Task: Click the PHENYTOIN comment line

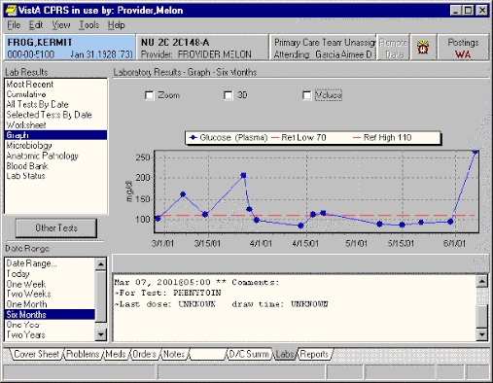Action: tap(168, 293)
